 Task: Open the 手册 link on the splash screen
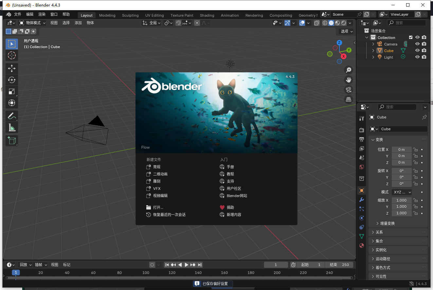pos(230,167)
